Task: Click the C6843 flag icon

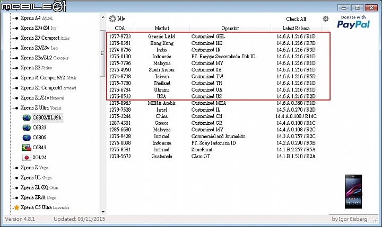Action: pyautogui.click(x=27, y=148)
